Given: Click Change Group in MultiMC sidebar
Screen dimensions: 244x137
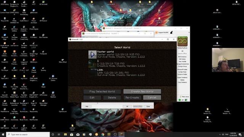Looking at the screenshot, I should [182, 66].
